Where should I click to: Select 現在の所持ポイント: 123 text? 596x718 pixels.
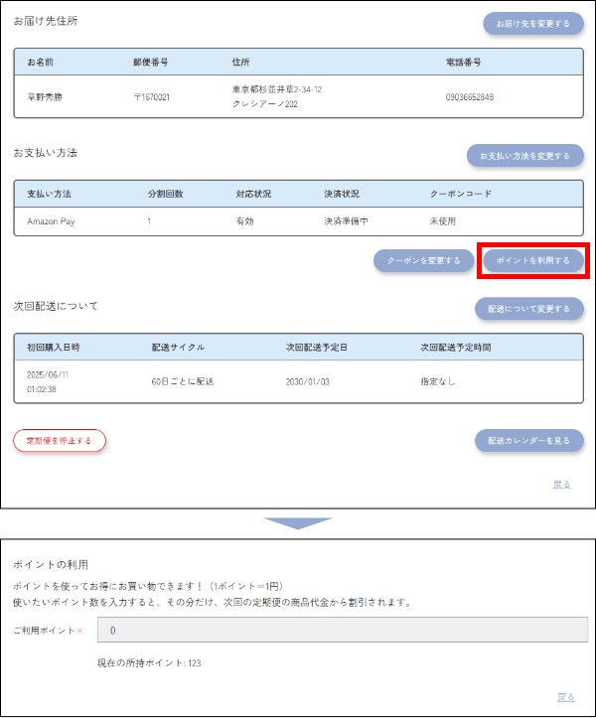[x=149, y=662]
